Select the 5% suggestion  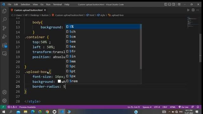tap(103, 27)
